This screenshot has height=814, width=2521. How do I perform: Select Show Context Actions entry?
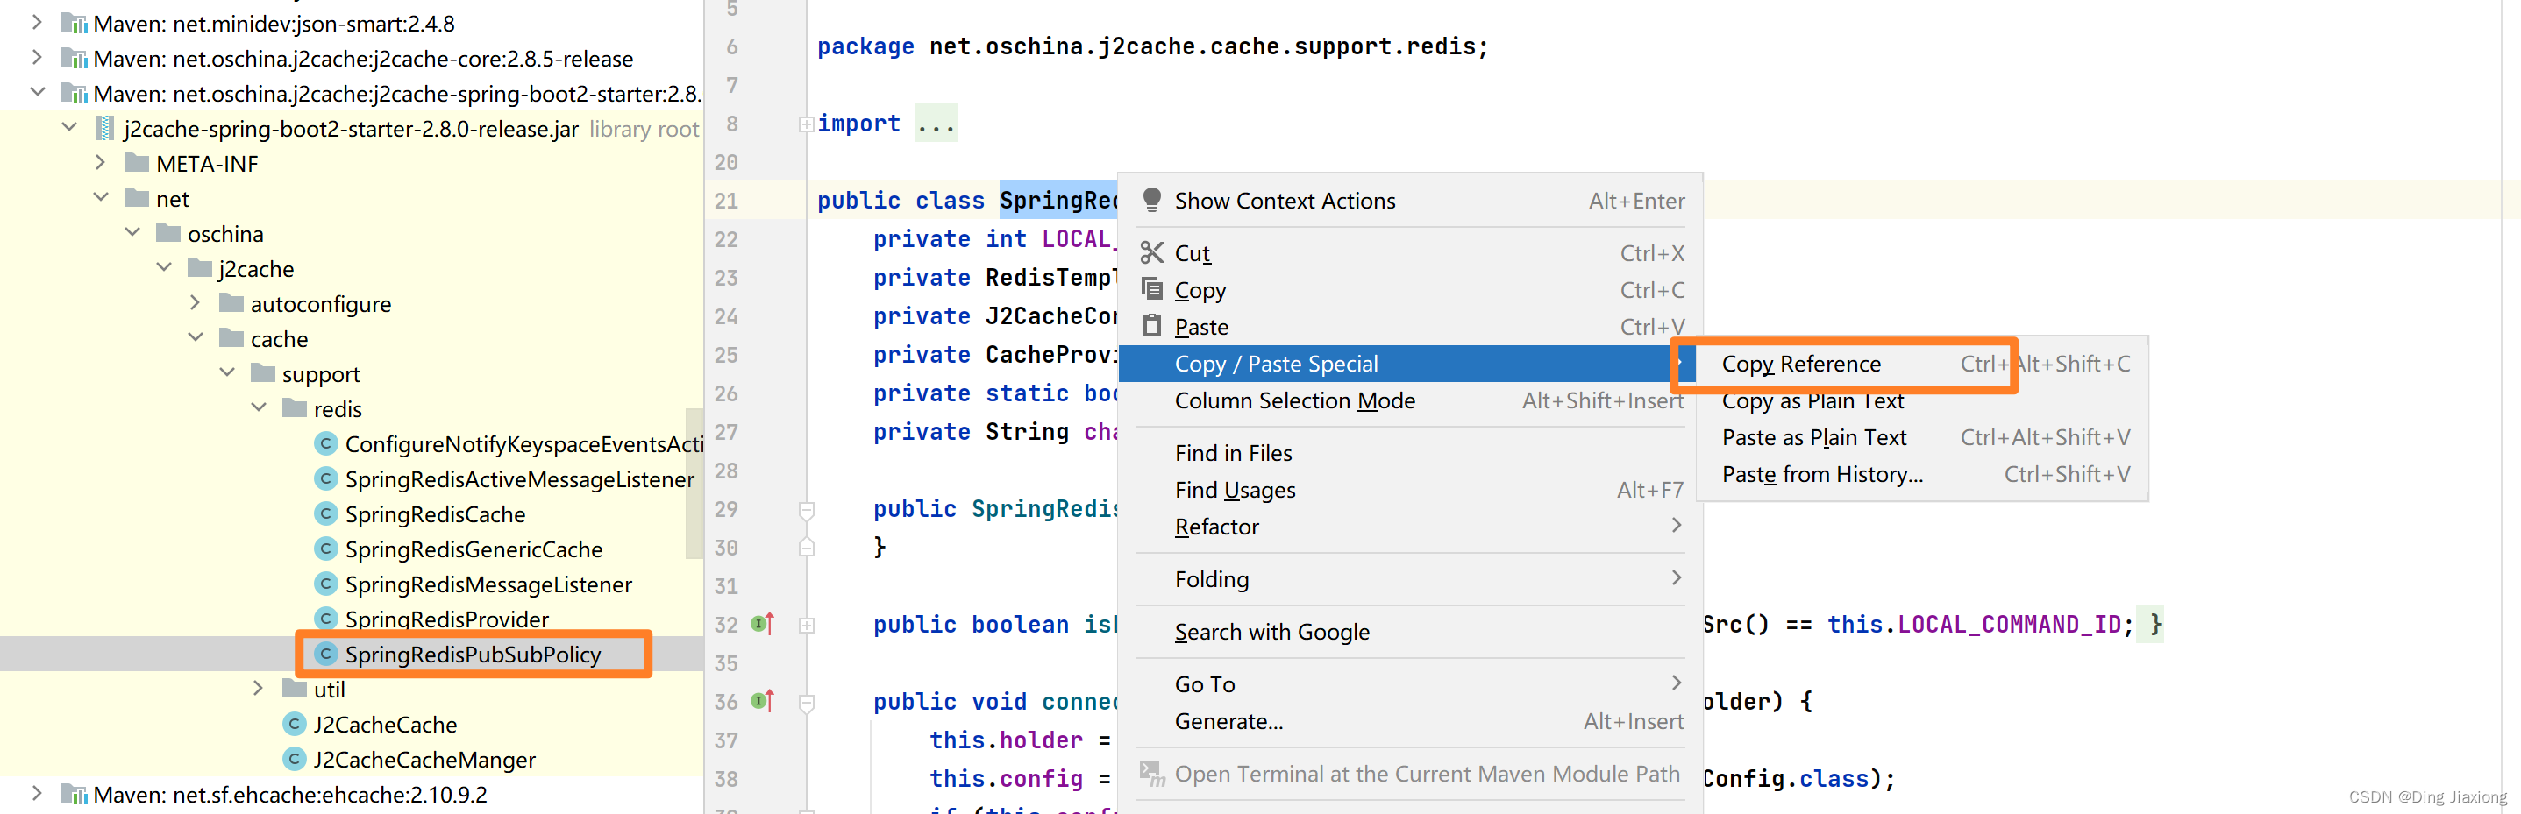1409,201
